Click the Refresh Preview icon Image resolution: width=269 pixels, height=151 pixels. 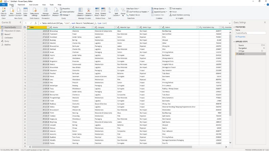pyautogui.click(x=56, y=10)
